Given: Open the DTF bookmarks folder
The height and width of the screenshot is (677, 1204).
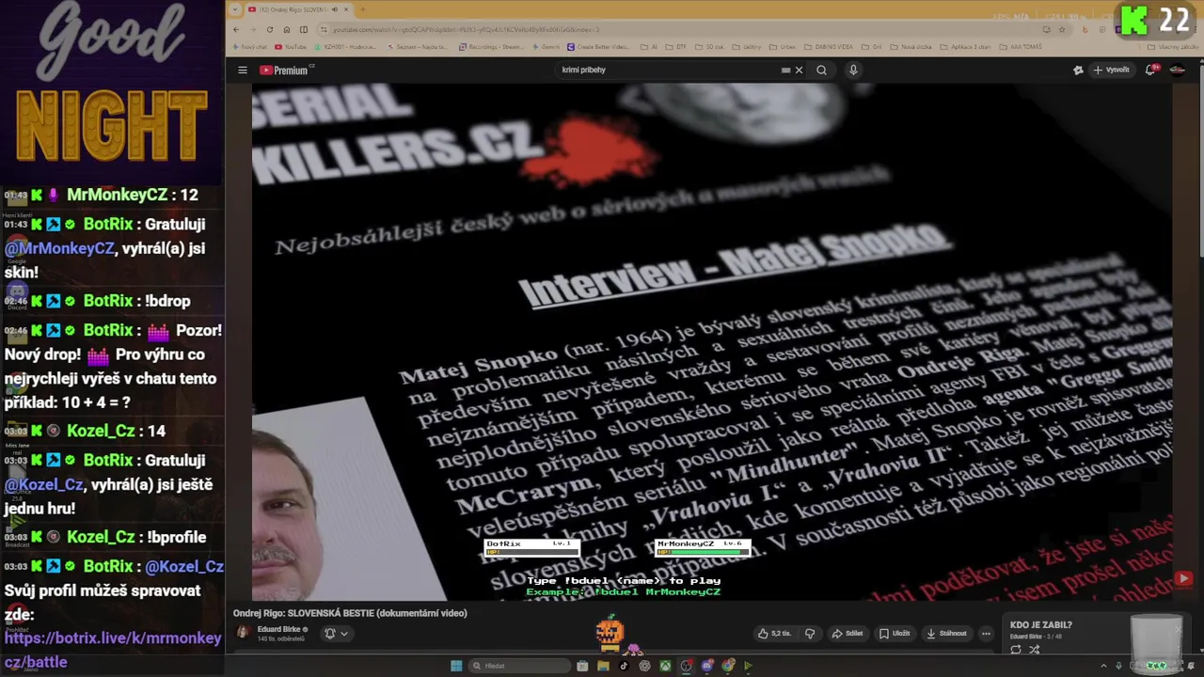Looking at the screenshot, I should 676,47.
